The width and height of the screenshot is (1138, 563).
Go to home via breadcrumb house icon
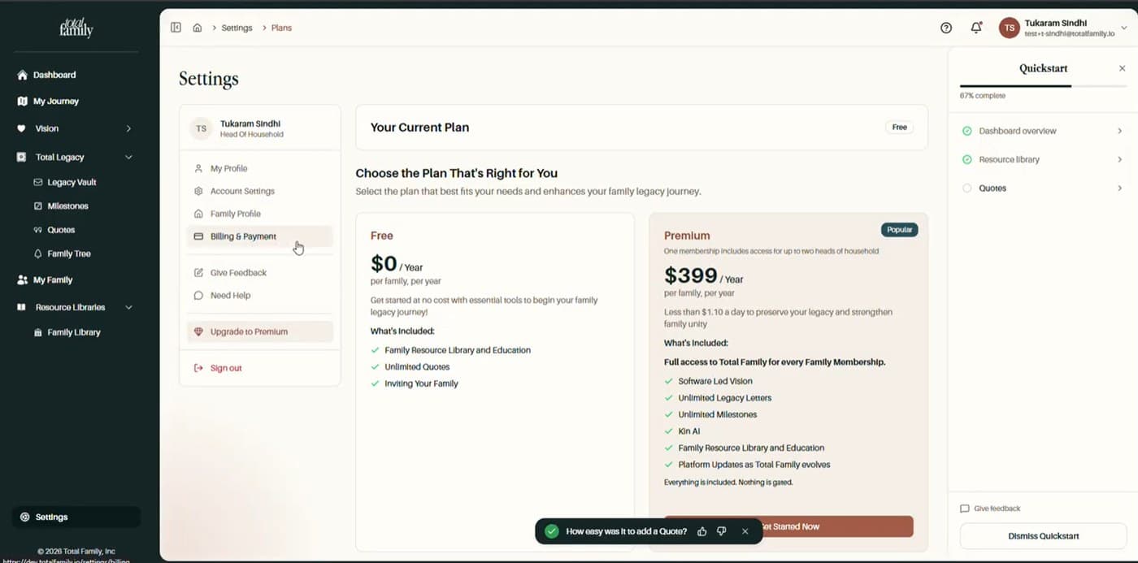198,28
